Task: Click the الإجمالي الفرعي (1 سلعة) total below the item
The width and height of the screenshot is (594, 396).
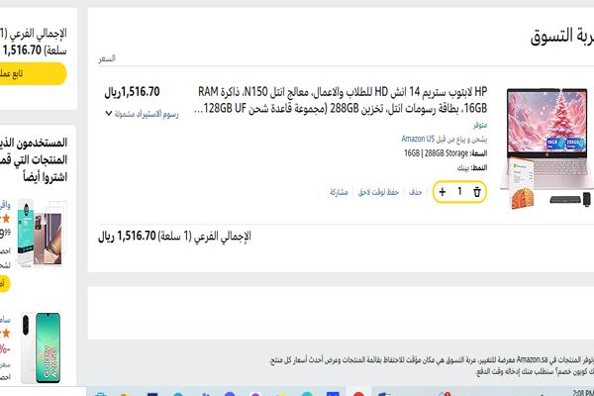Action: click(x=174, y=236)
